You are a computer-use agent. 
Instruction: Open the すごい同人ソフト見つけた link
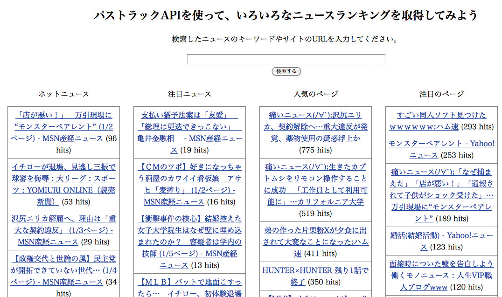click(441, 115)
